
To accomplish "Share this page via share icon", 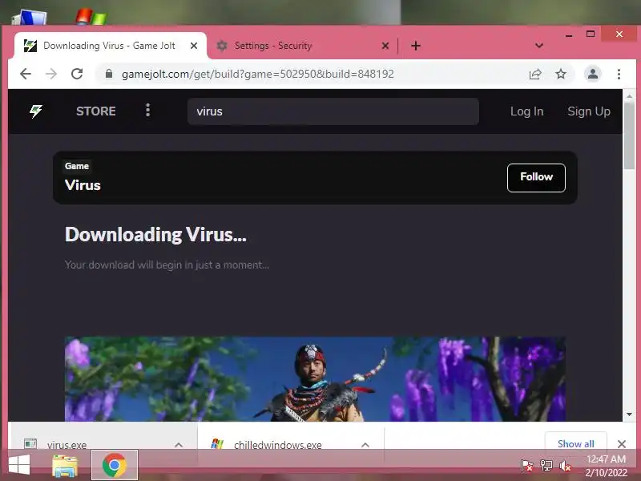I will click(x=535, y=74).
